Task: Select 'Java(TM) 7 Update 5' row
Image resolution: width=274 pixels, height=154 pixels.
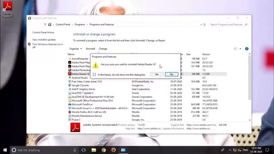Action: point(147,93)
